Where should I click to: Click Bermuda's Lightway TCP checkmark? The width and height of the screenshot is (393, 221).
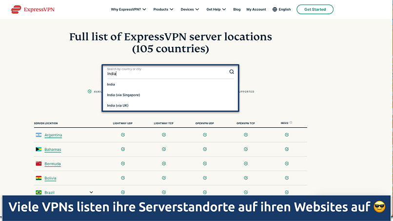[164, 163]
